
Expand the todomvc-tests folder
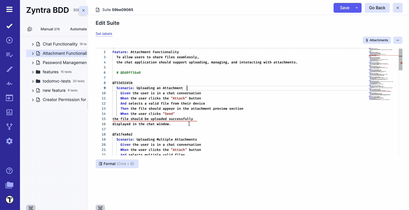[33, 81]
